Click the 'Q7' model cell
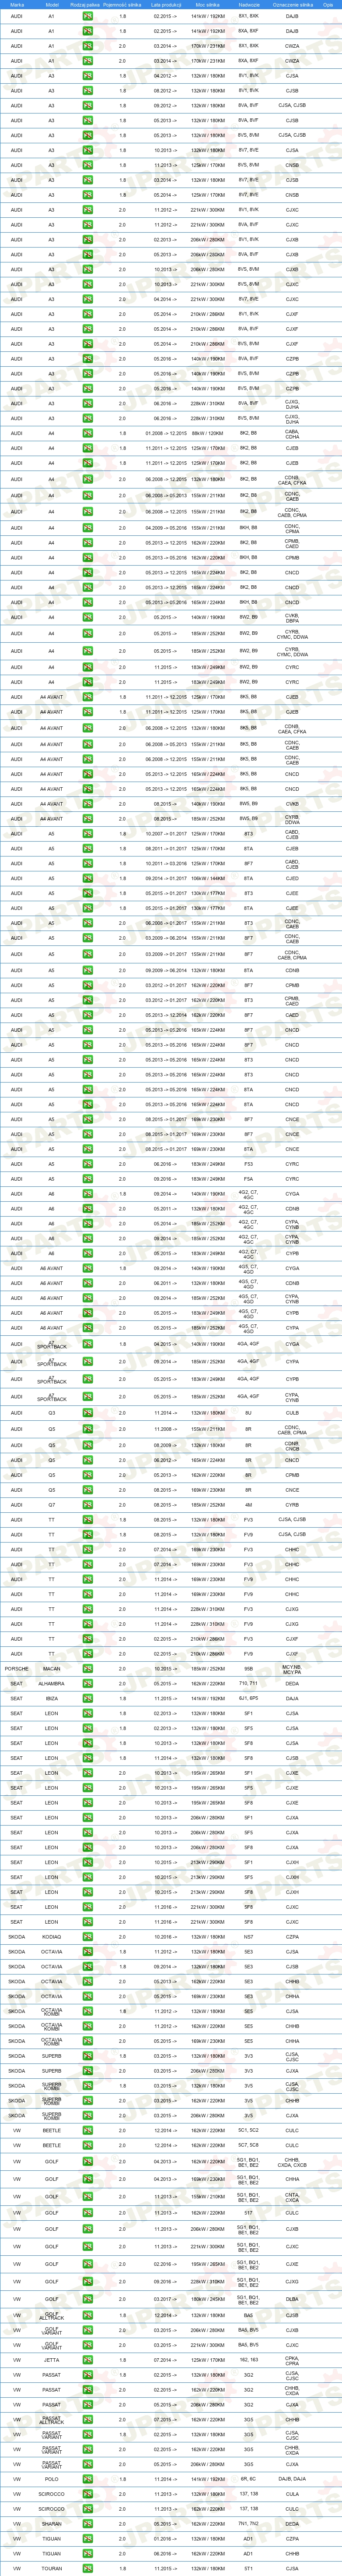This screenshot has width=342, height=2576. pyautogui.click(x=52, y=1504)
